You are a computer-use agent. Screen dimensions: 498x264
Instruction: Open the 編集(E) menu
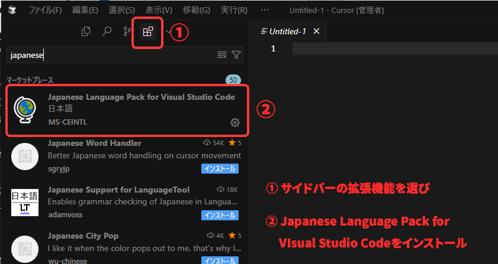85,10
